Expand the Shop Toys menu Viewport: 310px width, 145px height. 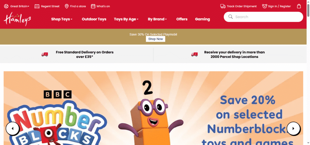[x=62, y=19]
